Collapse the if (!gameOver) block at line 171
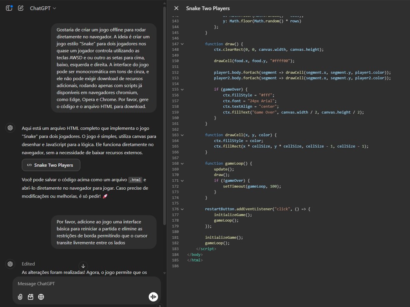Screen dimensions: 410x307 182,181
